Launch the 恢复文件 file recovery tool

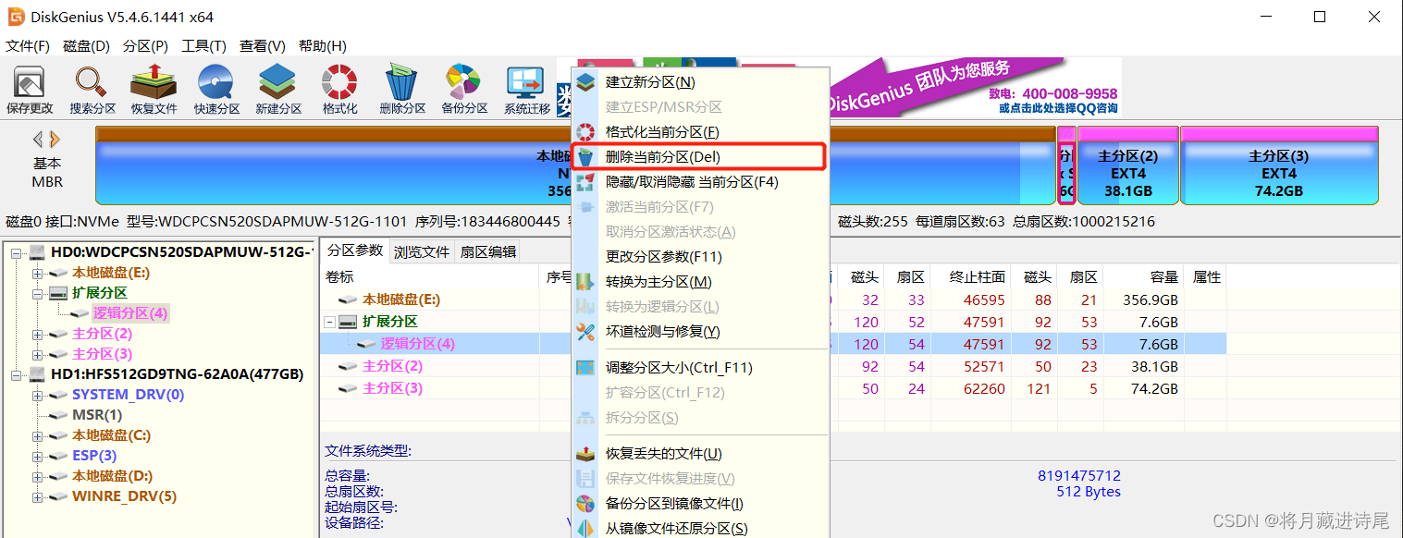[x=154, y=91]
